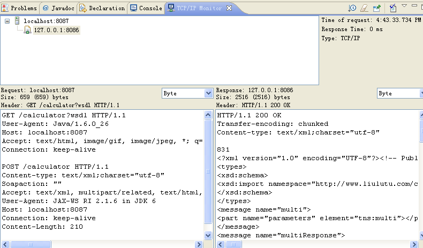Image resolution: width=423 pixels, height=248 pixels.
Task: Click the '831' chunk size line
Action: [x=223, y=149]
